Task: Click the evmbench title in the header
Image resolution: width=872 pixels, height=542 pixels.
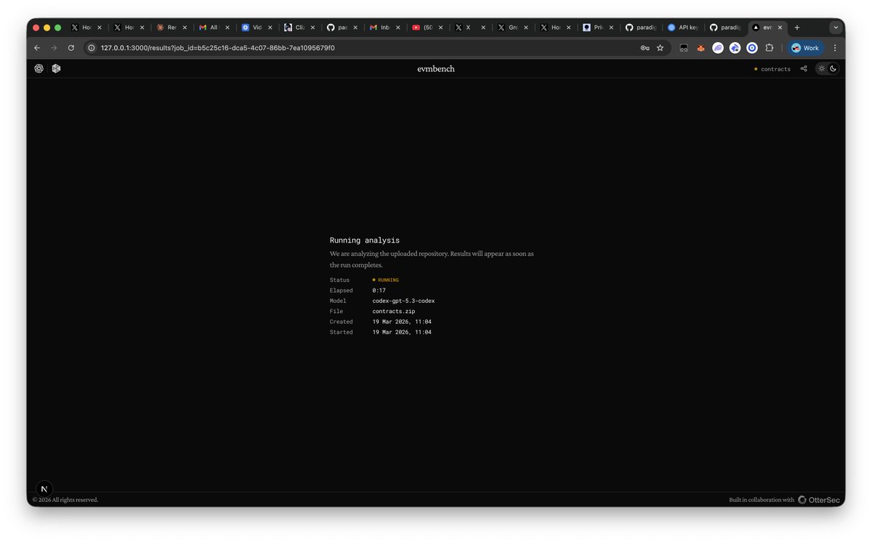Action: (436, 69)
